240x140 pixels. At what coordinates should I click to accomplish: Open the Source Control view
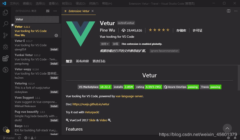[5, 35]
